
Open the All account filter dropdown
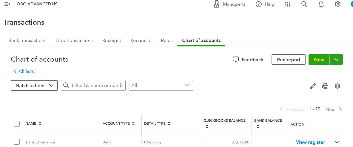161,85
